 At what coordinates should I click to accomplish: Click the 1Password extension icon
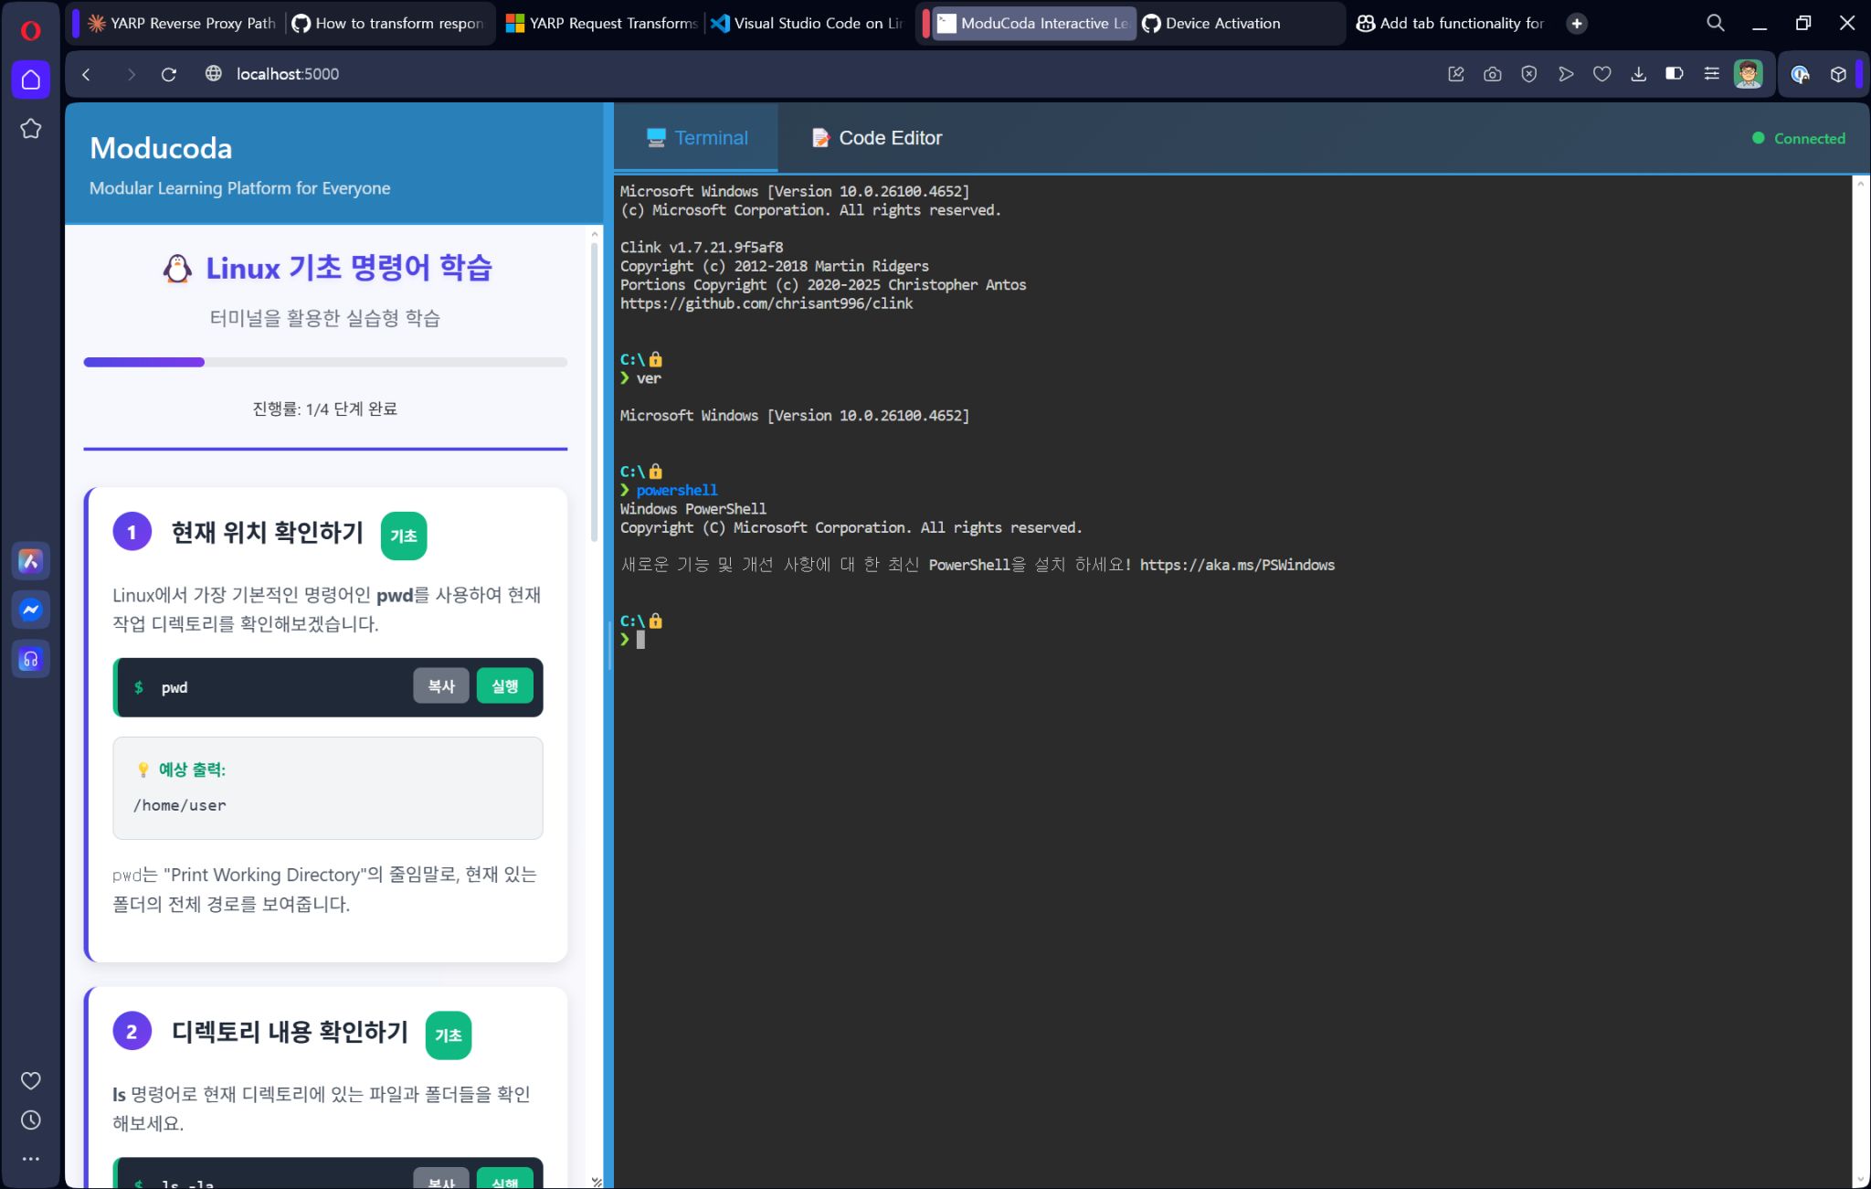1801,74
